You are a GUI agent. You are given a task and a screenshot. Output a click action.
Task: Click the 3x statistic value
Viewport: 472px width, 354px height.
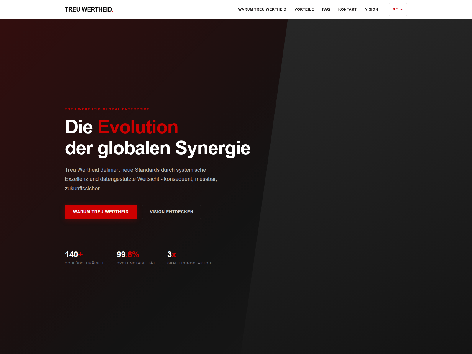pyautogui.click(x=172, y=254)
